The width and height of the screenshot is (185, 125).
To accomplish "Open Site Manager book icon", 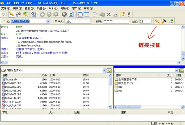I will (x=5, y=14).
